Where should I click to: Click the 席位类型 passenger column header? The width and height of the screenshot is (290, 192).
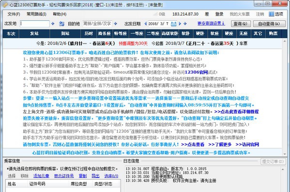coord(80,184)
